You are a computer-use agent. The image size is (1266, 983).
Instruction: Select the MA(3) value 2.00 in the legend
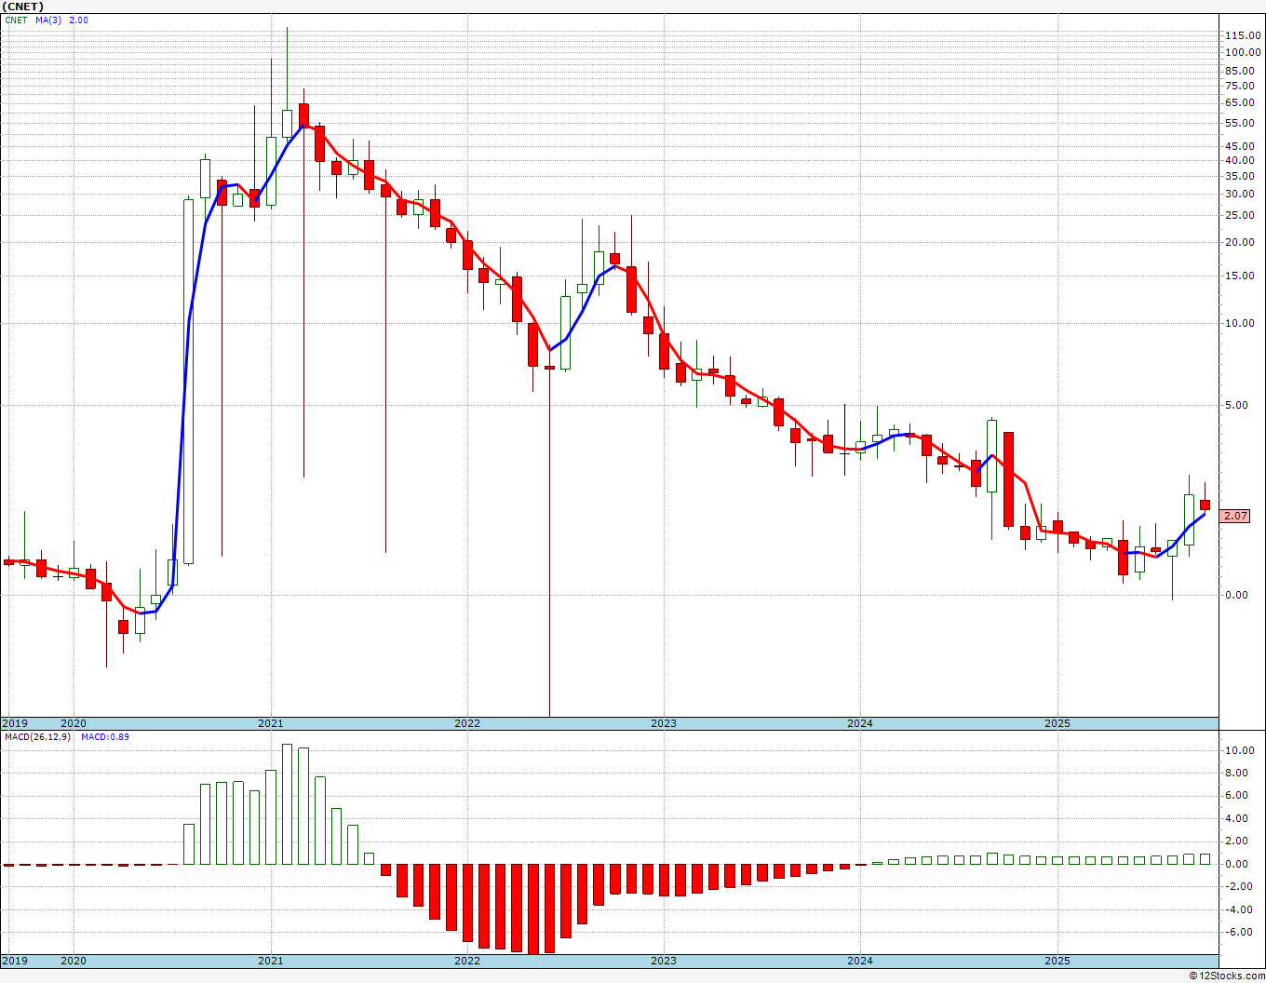pyautogui.click(x=79, y=20)
